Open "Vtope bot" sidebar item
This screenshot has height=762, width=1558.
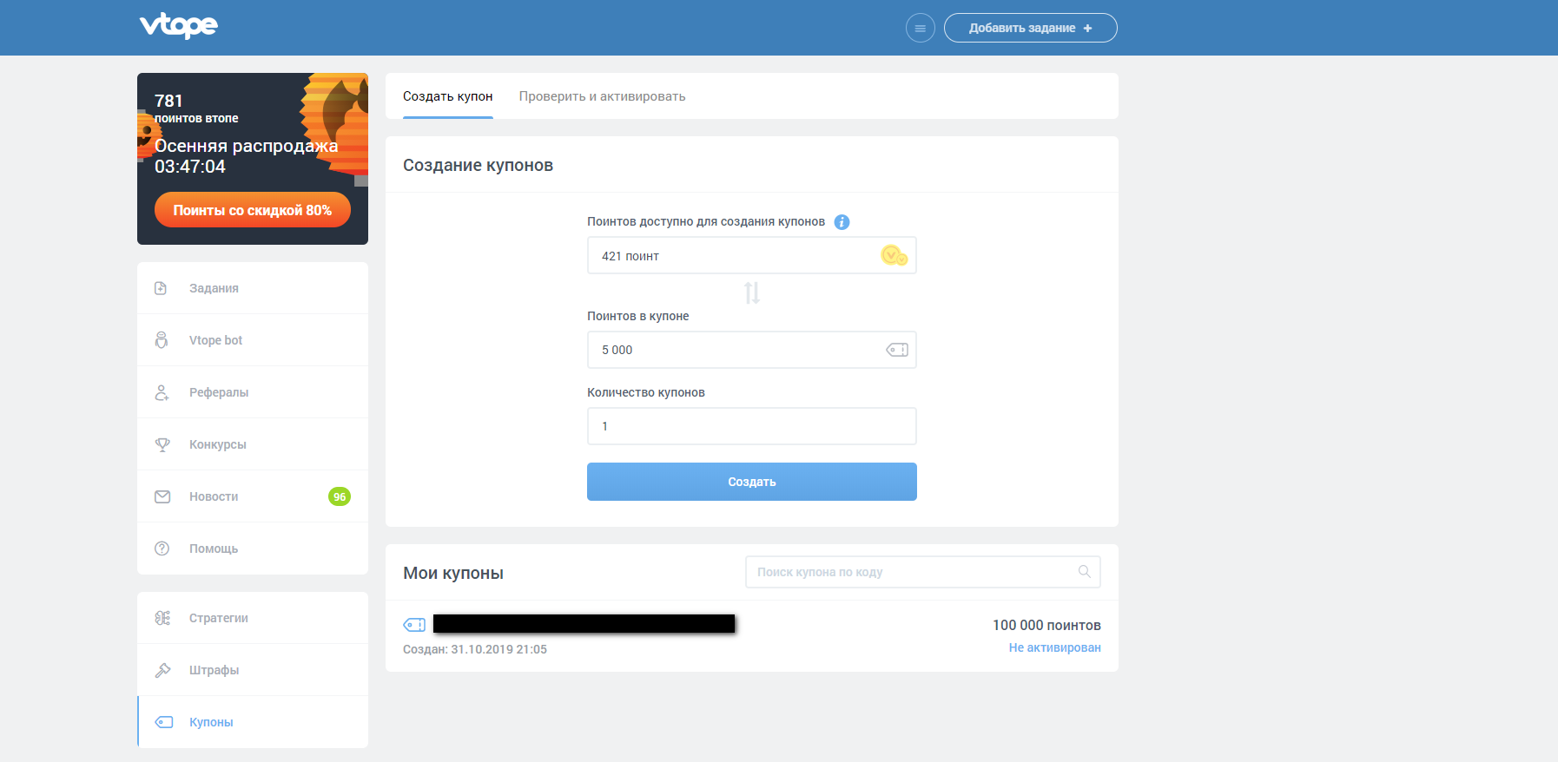point(215,340)
